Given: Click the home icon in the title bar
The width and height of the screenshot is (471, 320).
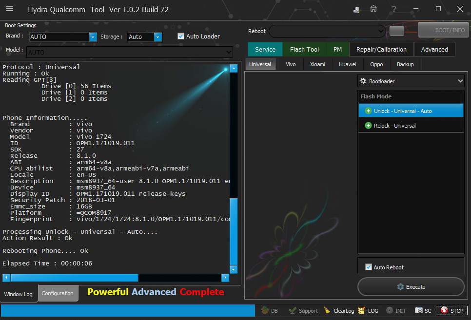Looking at the screenshot, I should 373,9.
